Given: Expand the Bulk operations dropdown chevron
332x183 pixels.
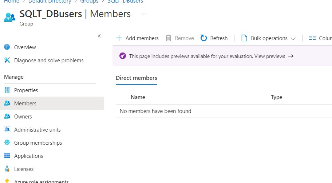Looking at the screenshot, I should [293, 39].
